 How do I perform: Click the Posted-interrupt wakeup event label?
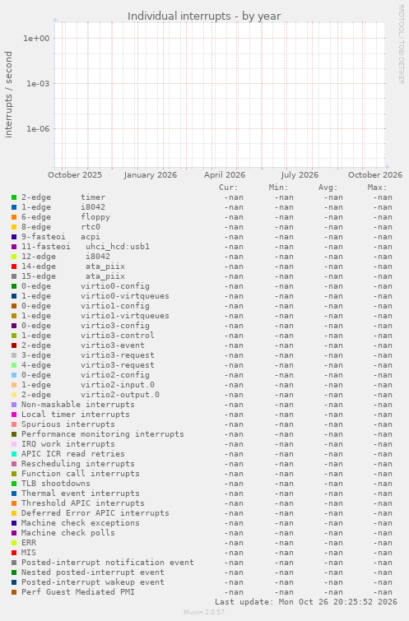tap(93, 582)
